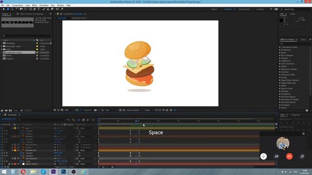Switch to Effect Controls panel tab
Image resolution: width=312 pixels, height=175 pixels.
32,14
